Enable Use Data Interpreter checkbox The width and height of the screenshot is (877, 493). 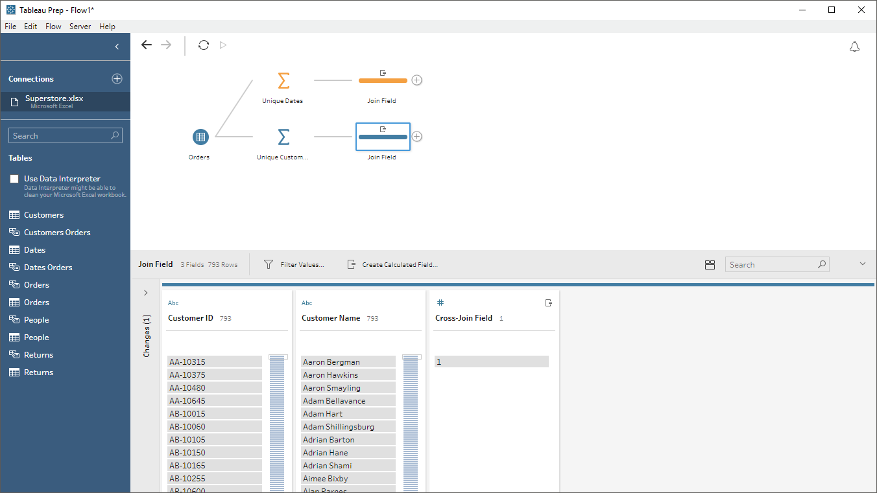pyautogui.click(x=14, y=179)
